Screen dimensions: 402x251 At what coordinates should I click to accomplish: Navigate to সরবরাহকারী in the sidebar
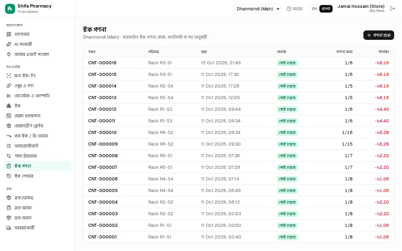point(38,228)
